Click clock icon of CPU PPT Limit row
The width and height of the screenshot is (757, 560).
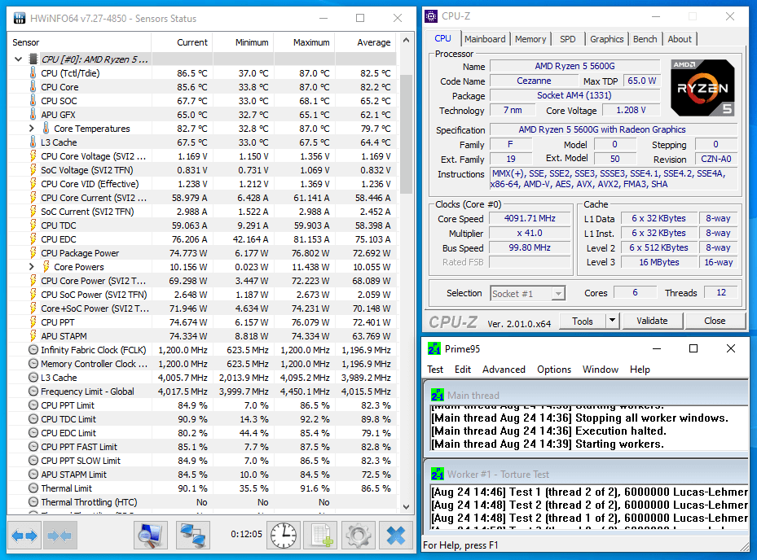[x=33, y=405]
